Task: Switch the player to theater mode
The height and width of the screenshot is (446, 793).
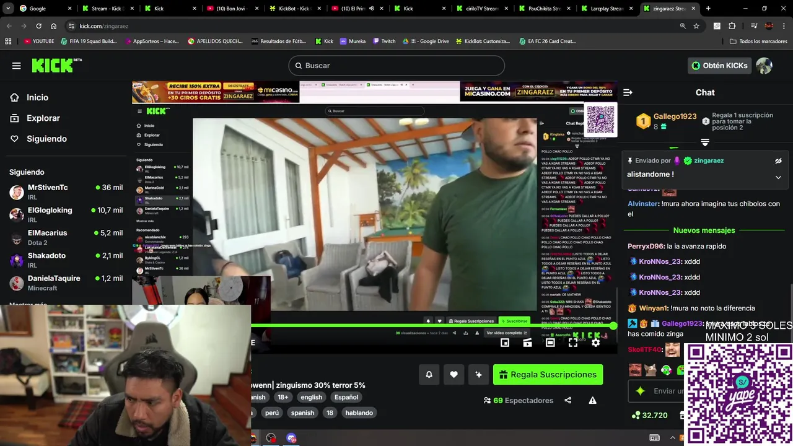Action: pos(550,343)
